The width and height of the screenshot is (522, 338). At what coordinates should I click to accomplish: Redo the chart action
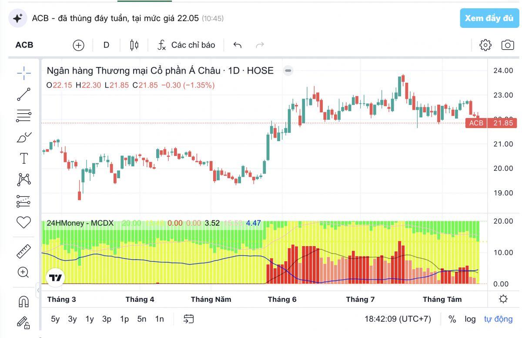(260, 45)
